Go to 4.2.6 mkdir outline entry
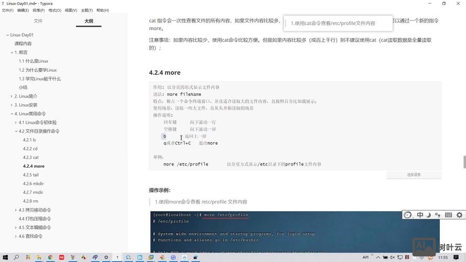Viewport: 466px width, 262px height. click(34, 183)
